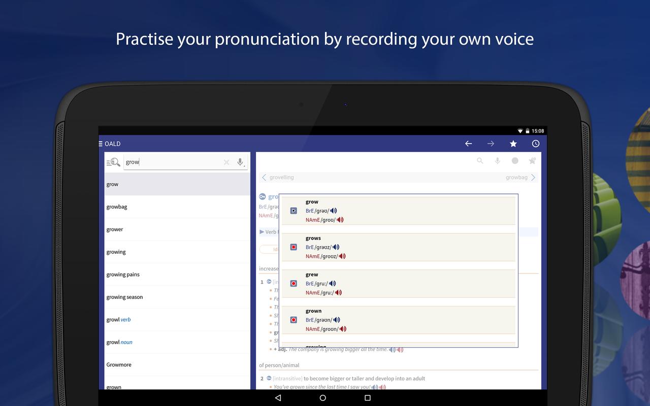Open the OALD navigation menu
The image size is (650, 406).
point(101,144)
